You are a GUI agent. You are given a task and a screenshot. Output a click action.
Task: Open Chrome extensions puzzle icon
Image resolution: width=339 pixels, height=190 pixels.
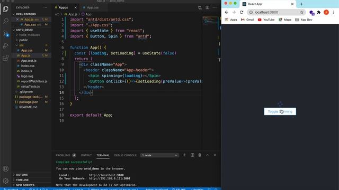[x=319, y=12]
